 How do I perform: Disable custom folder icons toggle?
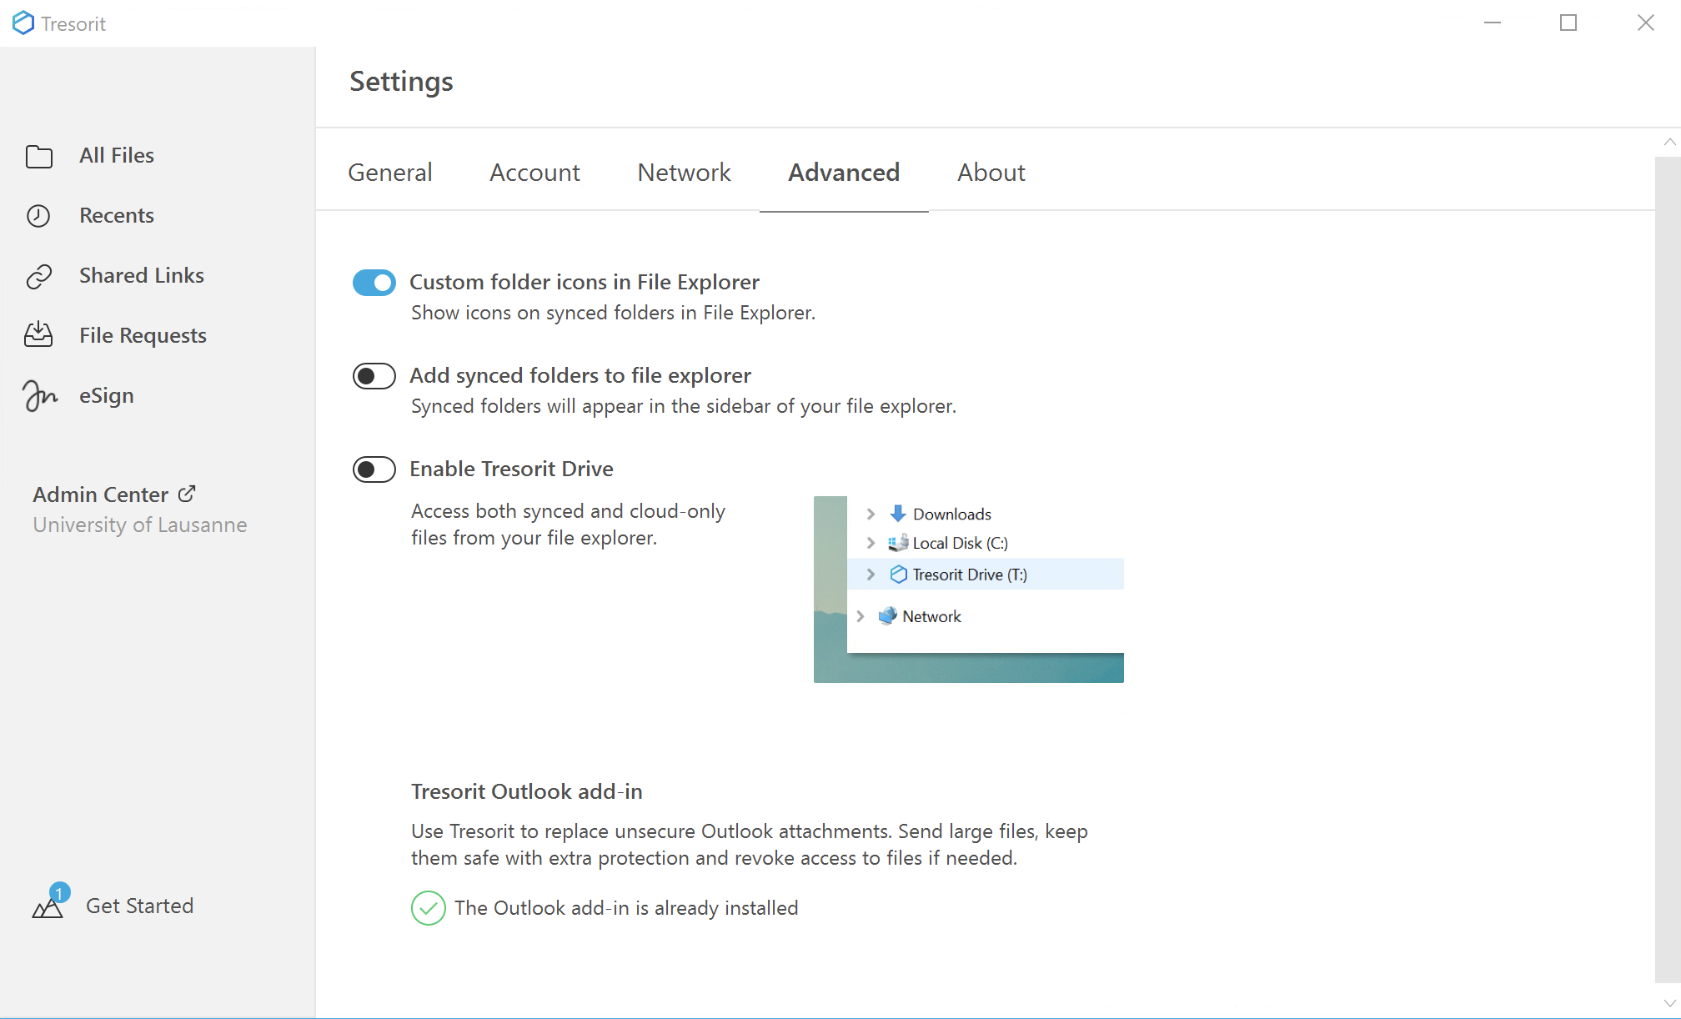tap(374, 283)
